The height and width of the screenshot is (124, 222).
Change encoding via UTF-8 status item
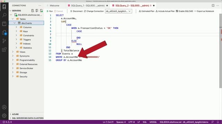[x=131, y=122]
